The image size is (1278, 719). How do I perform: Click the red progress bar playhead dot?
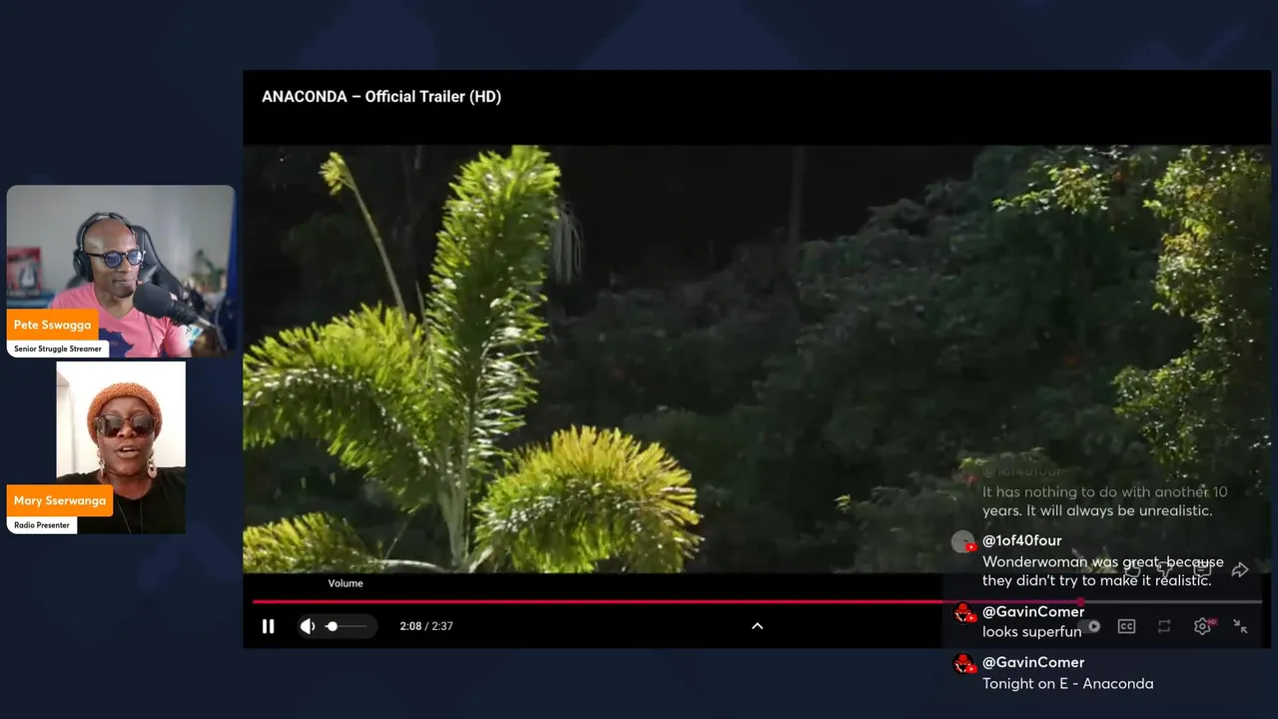[x=1079, y=601]
